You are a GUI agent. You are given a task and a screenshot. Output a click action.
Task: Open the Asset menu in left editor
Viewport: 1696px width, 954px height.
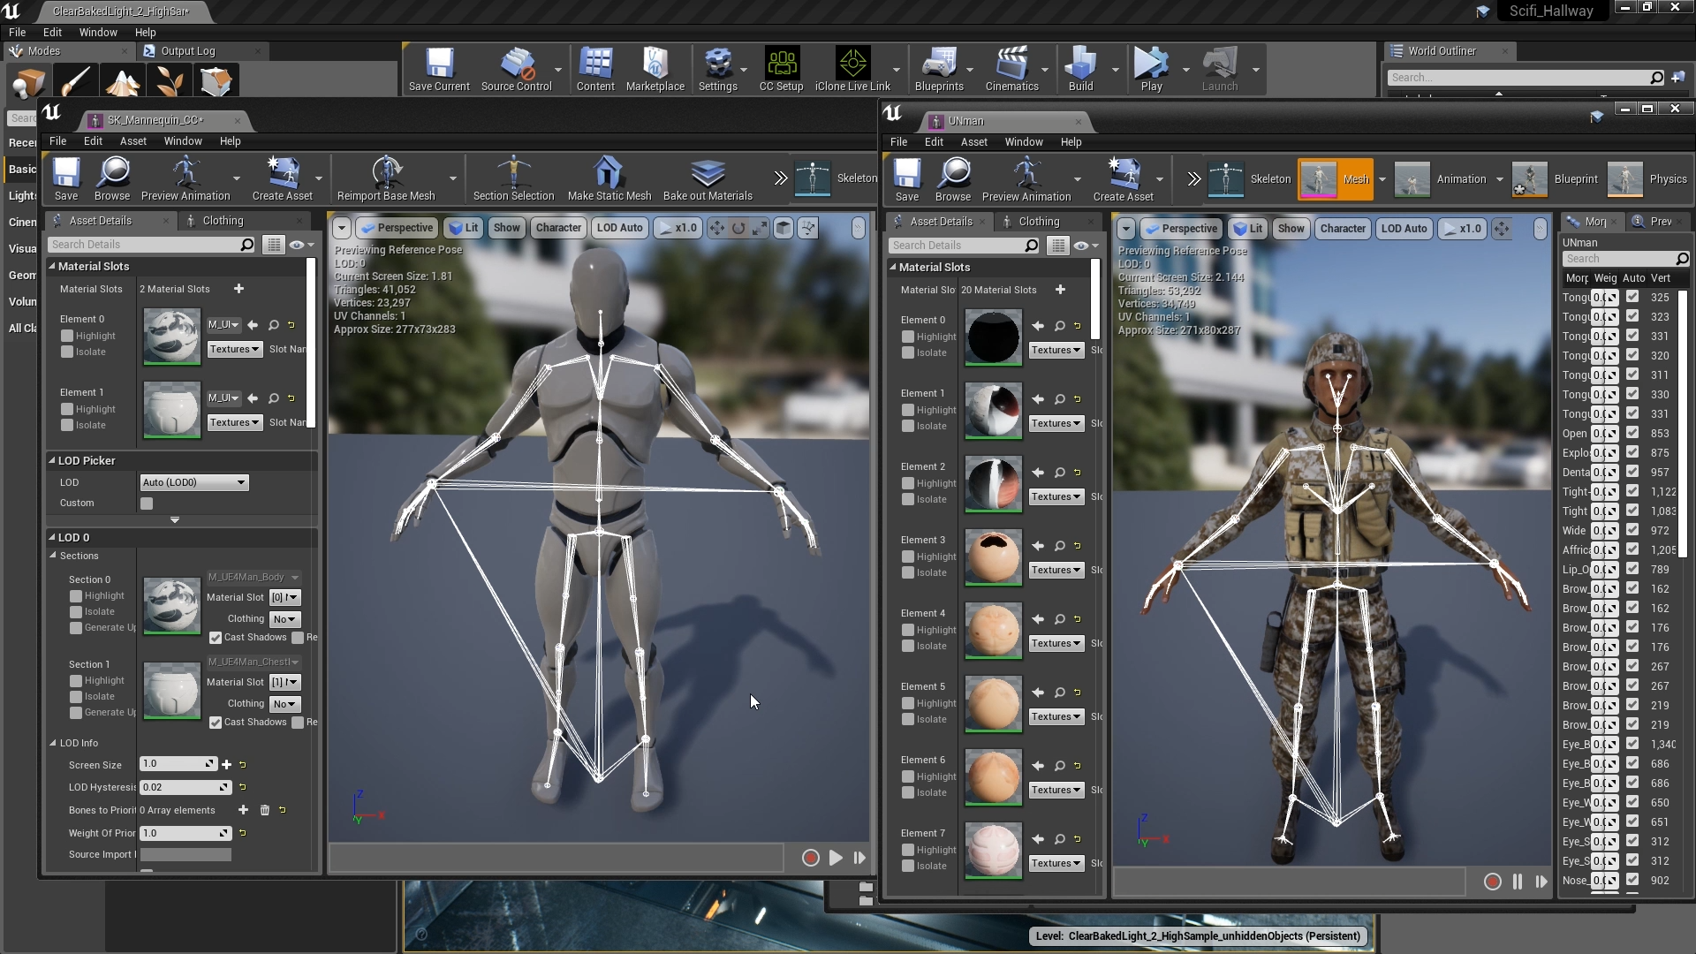point(132,141)
